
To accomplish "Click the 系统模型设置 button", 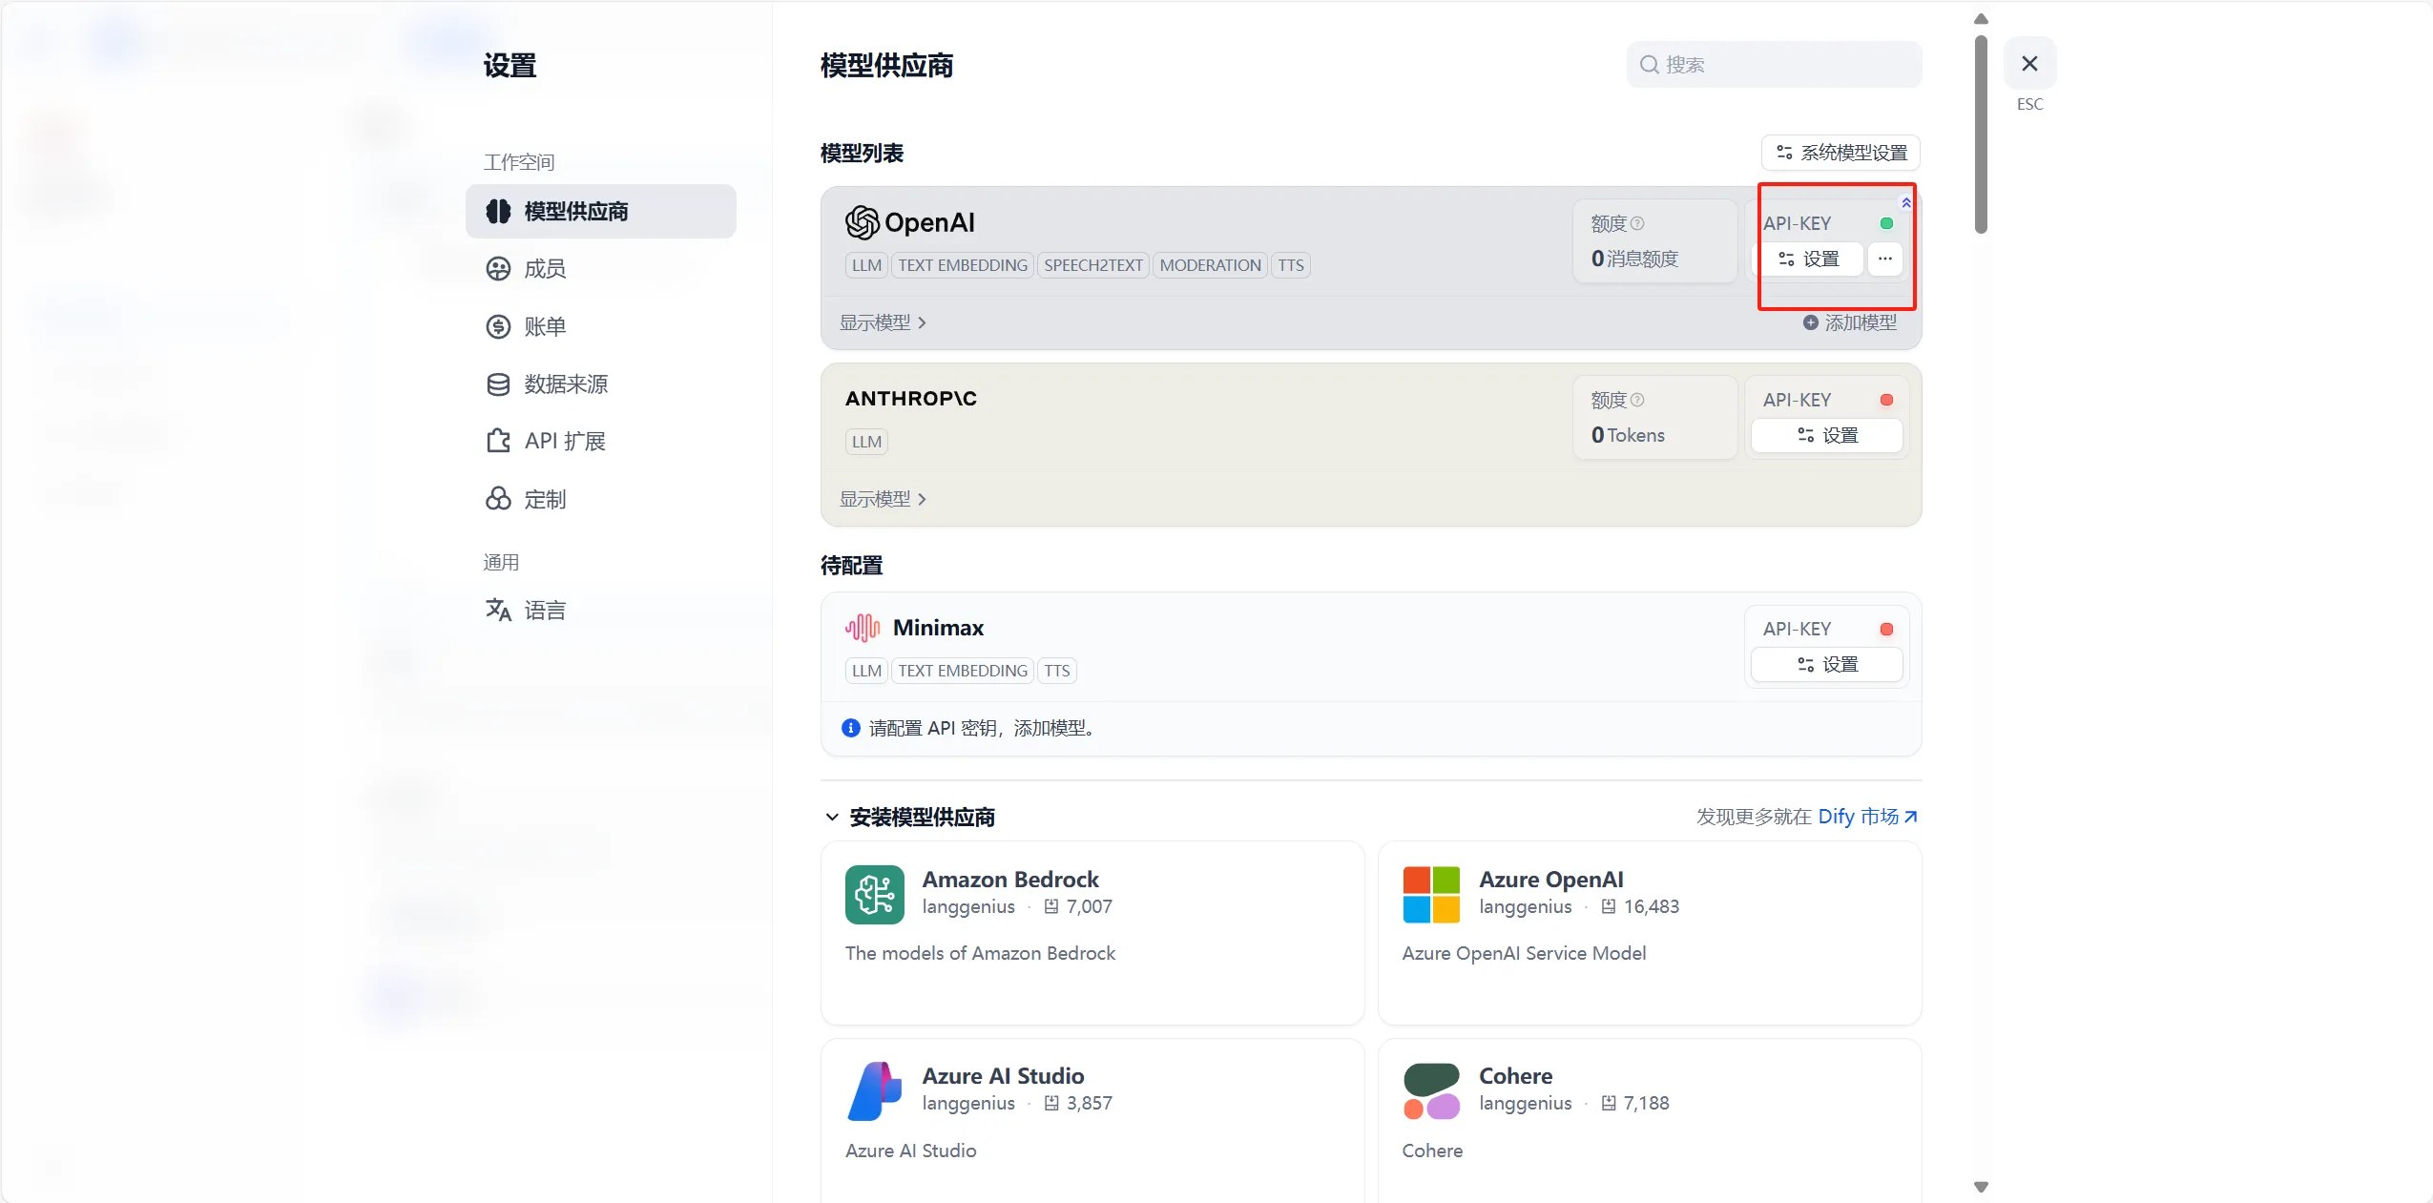I will click(1840, 153).
